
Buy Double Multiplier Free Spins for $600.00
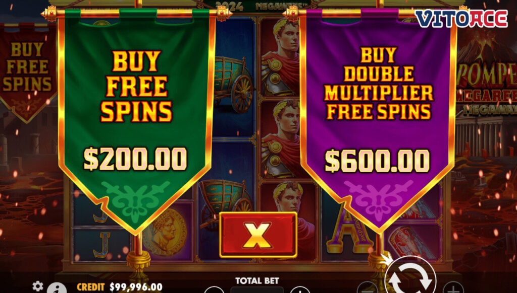[x=378, y=122]
